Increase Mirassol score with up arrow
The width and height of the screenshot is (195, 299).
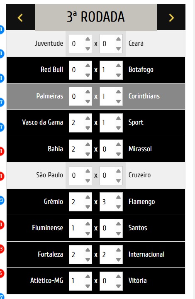[x=118, y=145]
